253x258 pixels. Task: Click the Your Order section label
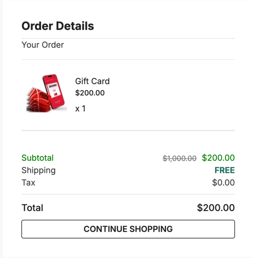click(43, 45)
